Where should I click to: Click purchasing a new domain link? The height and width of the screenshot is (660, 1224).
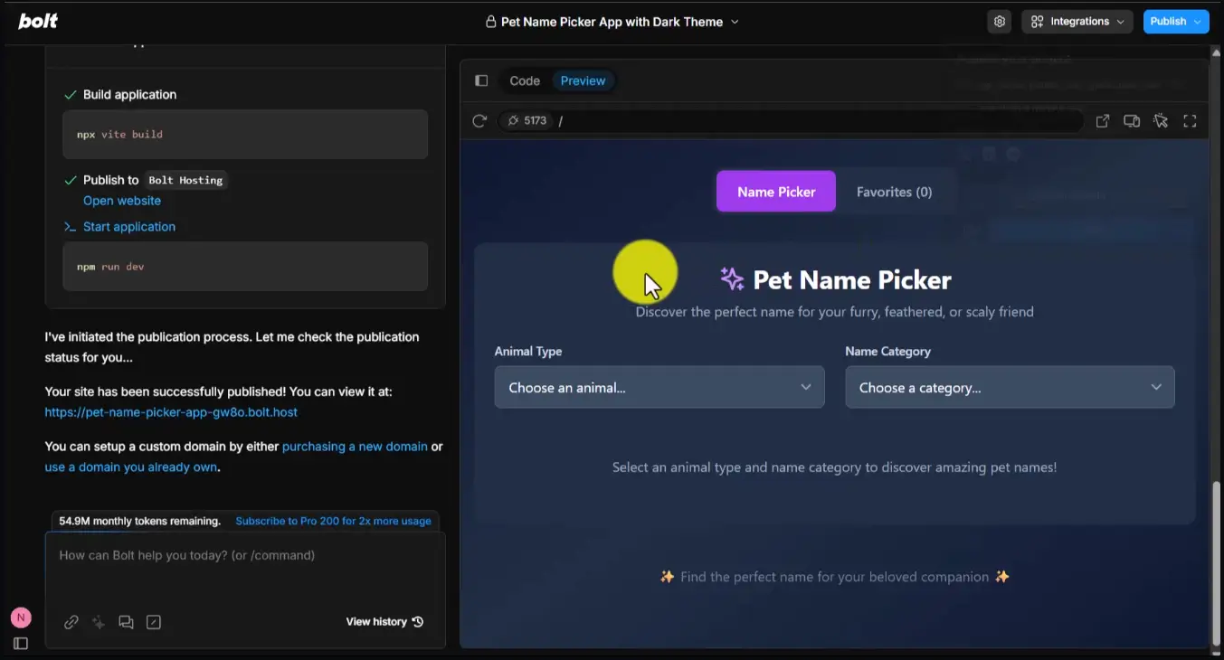coord(355,447)
